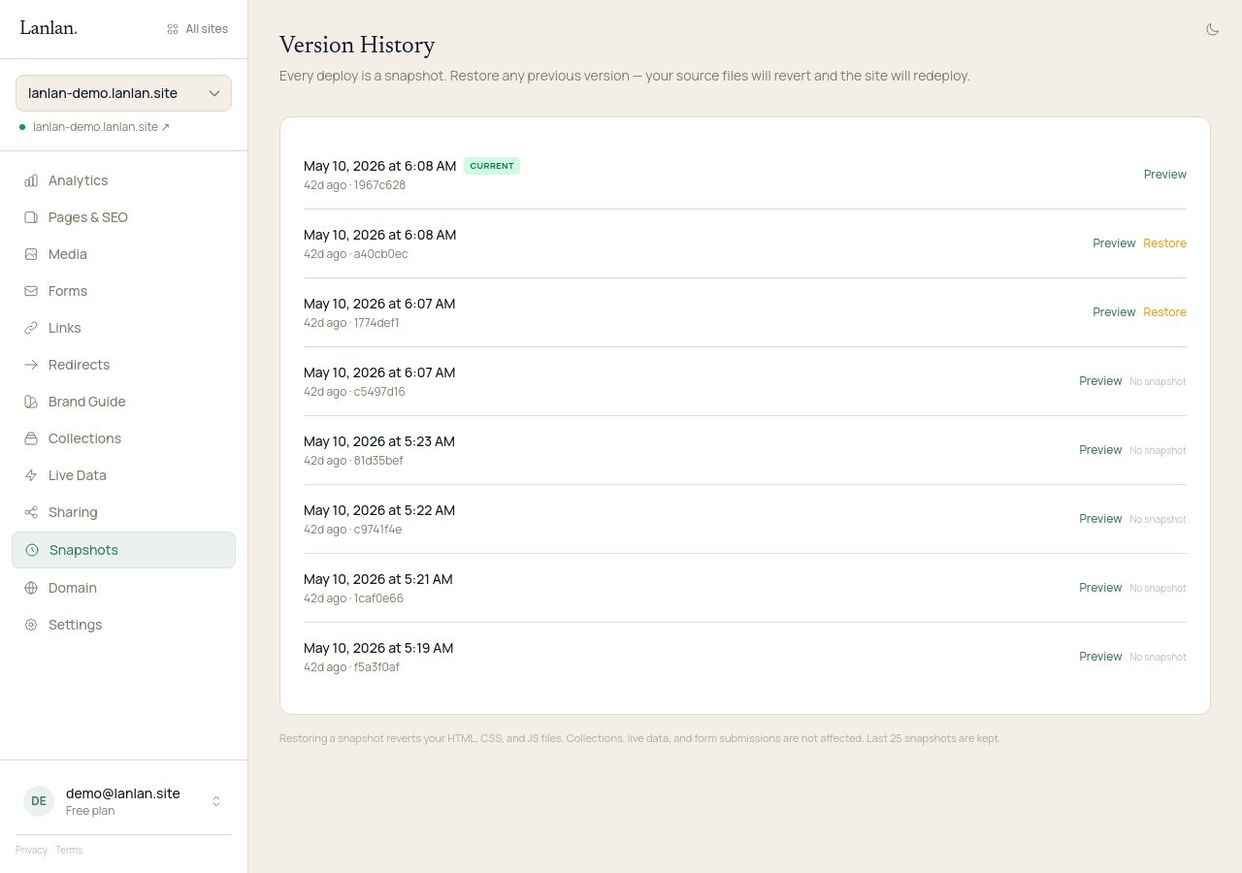Click the Sharing nodes icon
Image resolution: width=1242 pixels, height=873 pixels.
(x=31, y=512)
